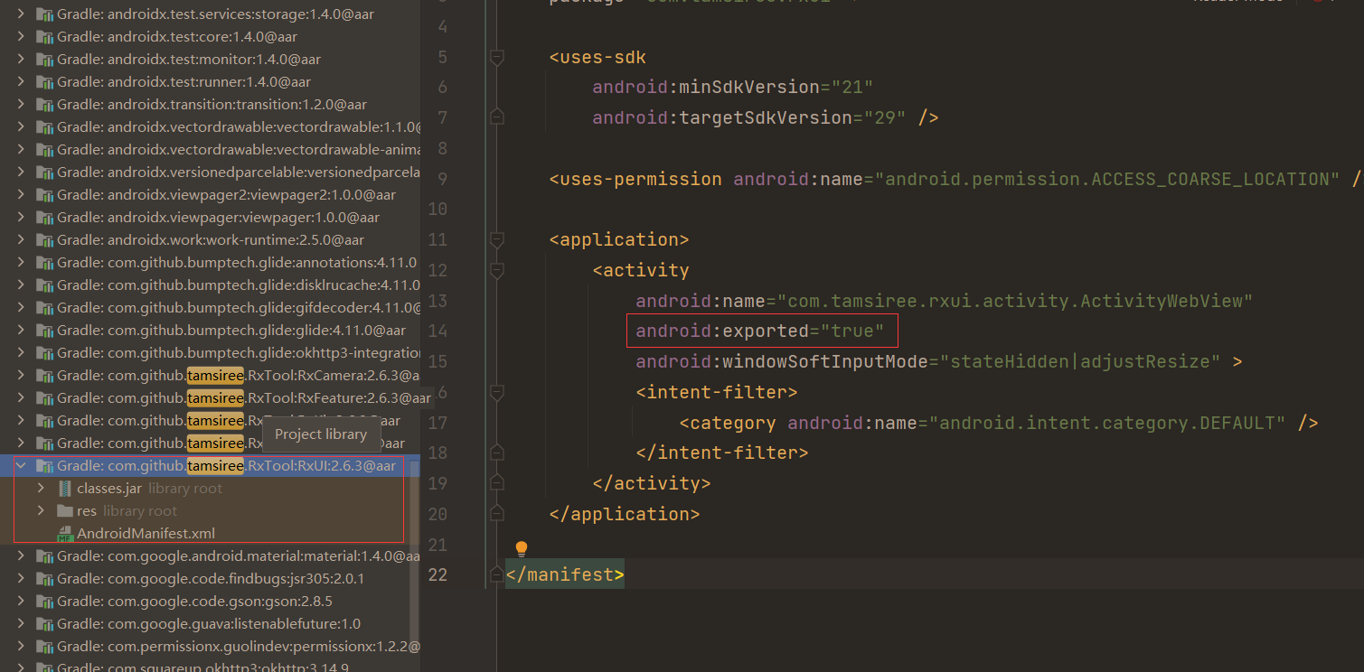
Task: Expand the androidx.test:monitor:1.4.0@aar node
Action: pyautogui.click(x=21, y=60)
